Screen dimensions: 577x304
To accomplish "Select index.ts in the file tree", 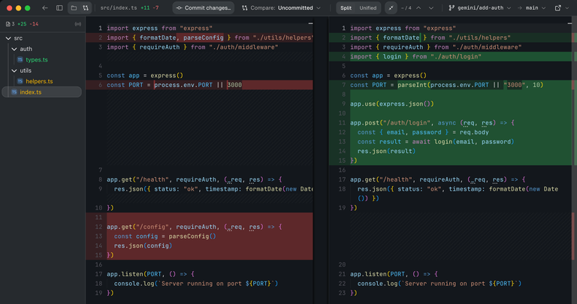I will [41, 92].
